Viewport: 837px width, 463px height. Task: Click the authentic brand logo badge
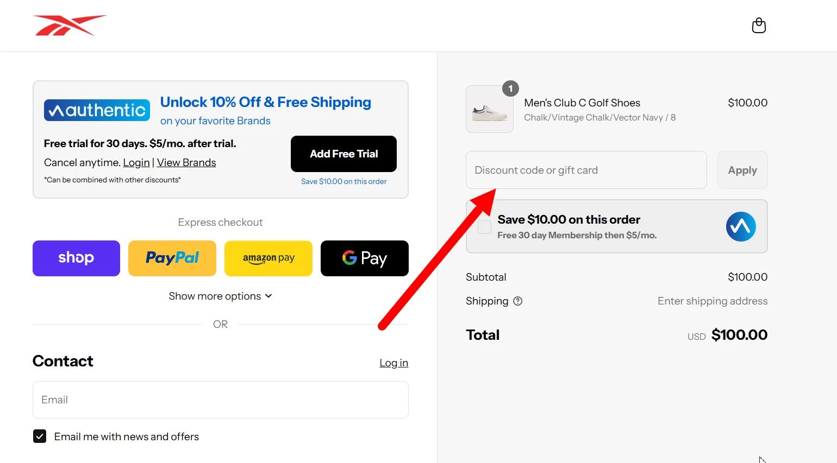[97, 110]
